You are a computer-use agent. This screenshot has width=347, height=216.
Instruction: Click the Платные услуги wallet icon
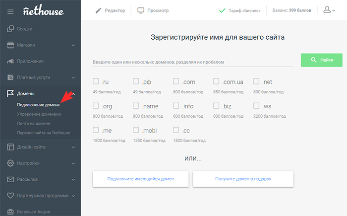[x=10, y=77]
